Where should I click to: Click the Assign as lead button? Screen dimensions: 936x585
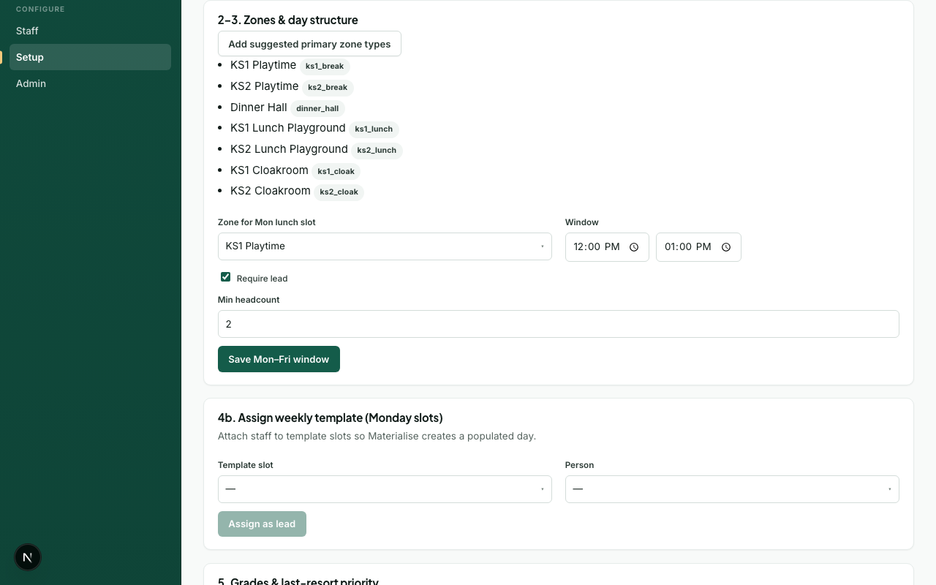pyautogui.click(x=262, y=524)
